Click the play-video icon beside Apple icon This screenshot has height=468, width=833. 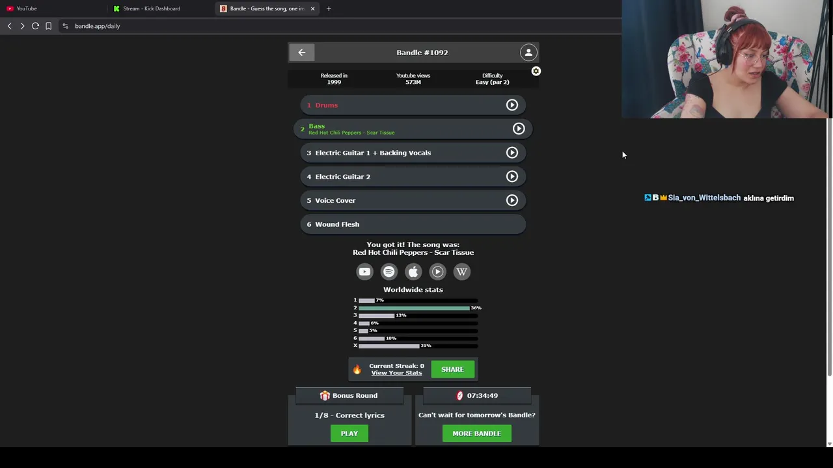pyautogui.click(x=437, y=272)
